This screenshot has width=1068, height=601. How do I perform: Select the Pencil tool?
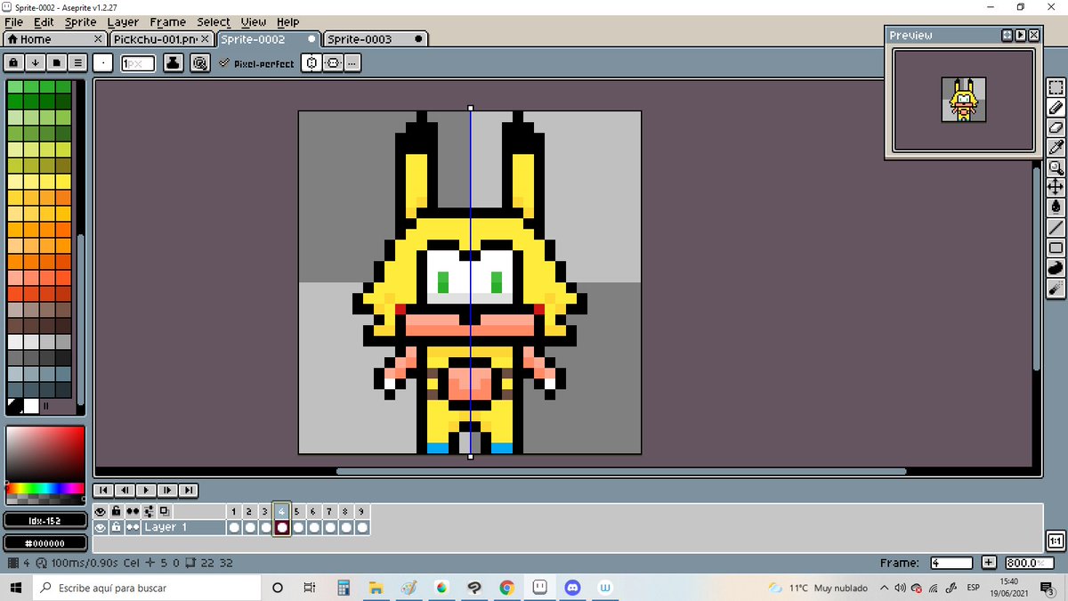coord(1056,108)
